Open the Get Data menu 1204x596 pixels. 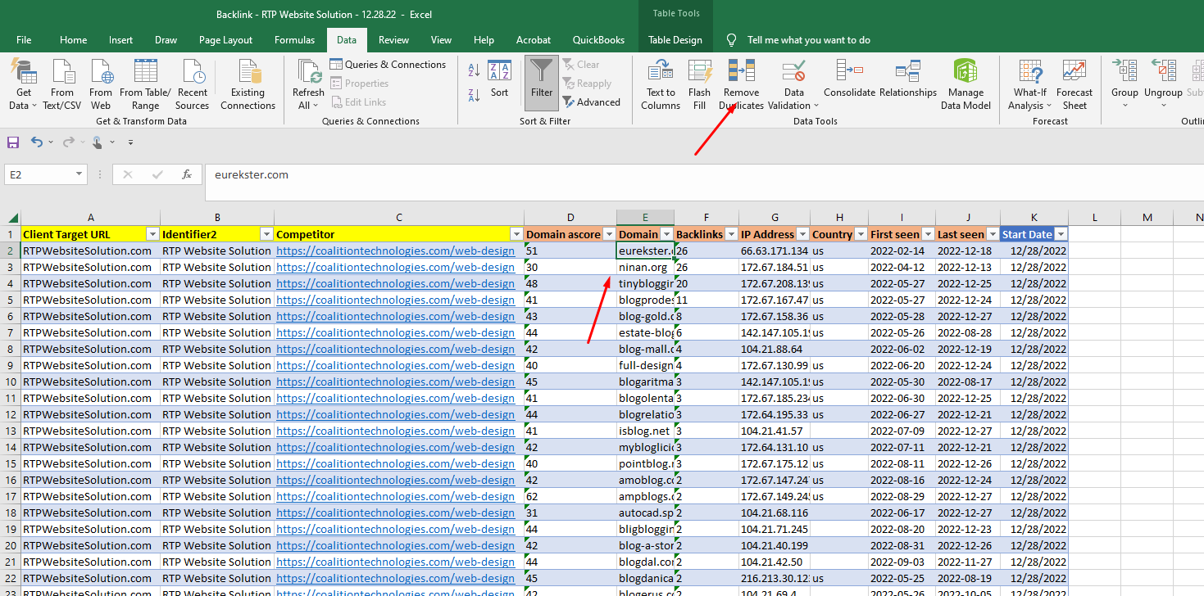pos(24,85)
